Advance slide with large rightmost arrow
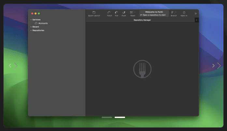This screenshot has height=131, width=227. pos(219,66)
